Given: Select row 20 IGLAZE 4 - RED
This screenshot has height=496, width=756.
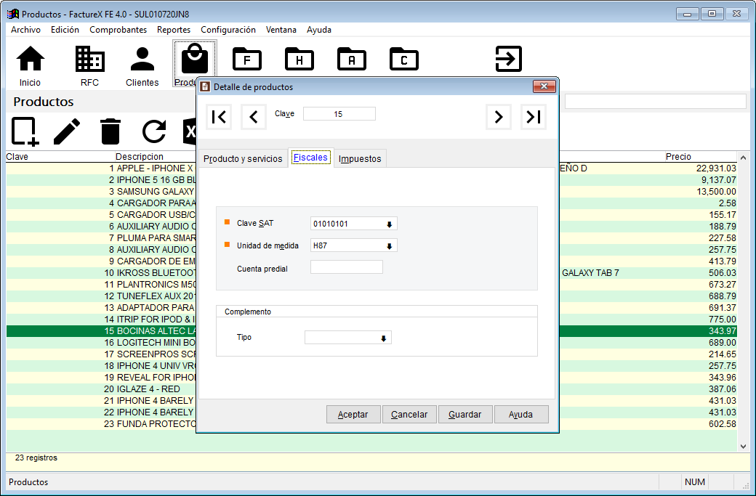Looking at the screenshot, I should (371, 389).
